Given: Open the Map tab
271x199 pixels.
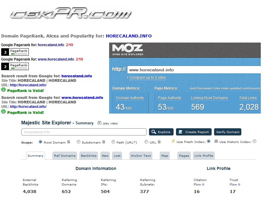Looking at the screenshot, I should tap(165, 156).
